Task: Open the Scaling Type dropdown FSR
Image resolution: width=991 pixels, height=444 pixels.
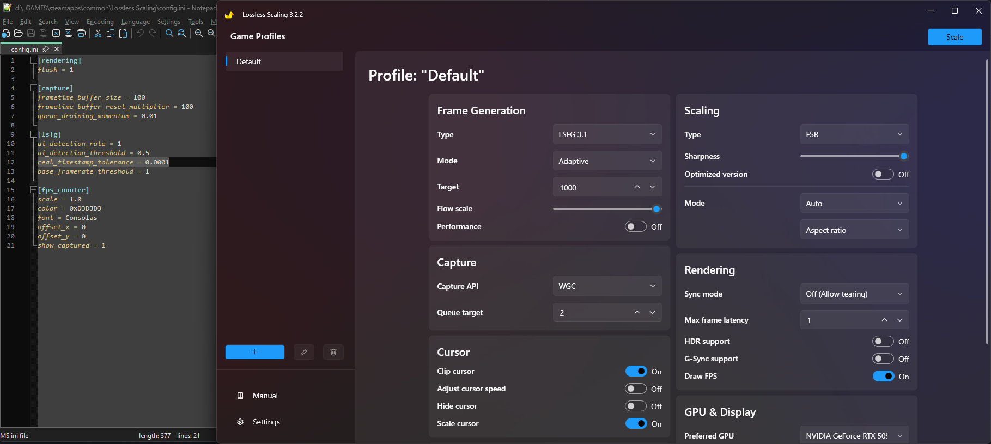Action: coord(854,134)
